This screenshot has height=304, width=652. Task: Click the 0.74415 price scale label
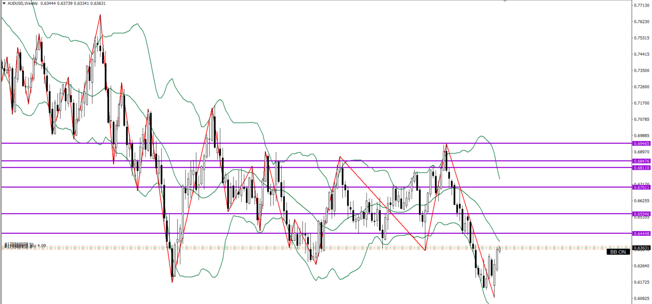(641, 54)
